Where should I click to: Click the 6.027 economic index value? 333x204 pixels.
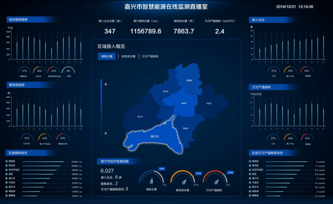click(107, 171)
